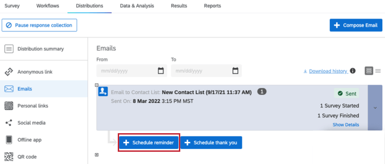The width and height of the screenshot is (385, 164).
Task: Select the Anonymous link chain icon
Action: [x=9, y=72]
